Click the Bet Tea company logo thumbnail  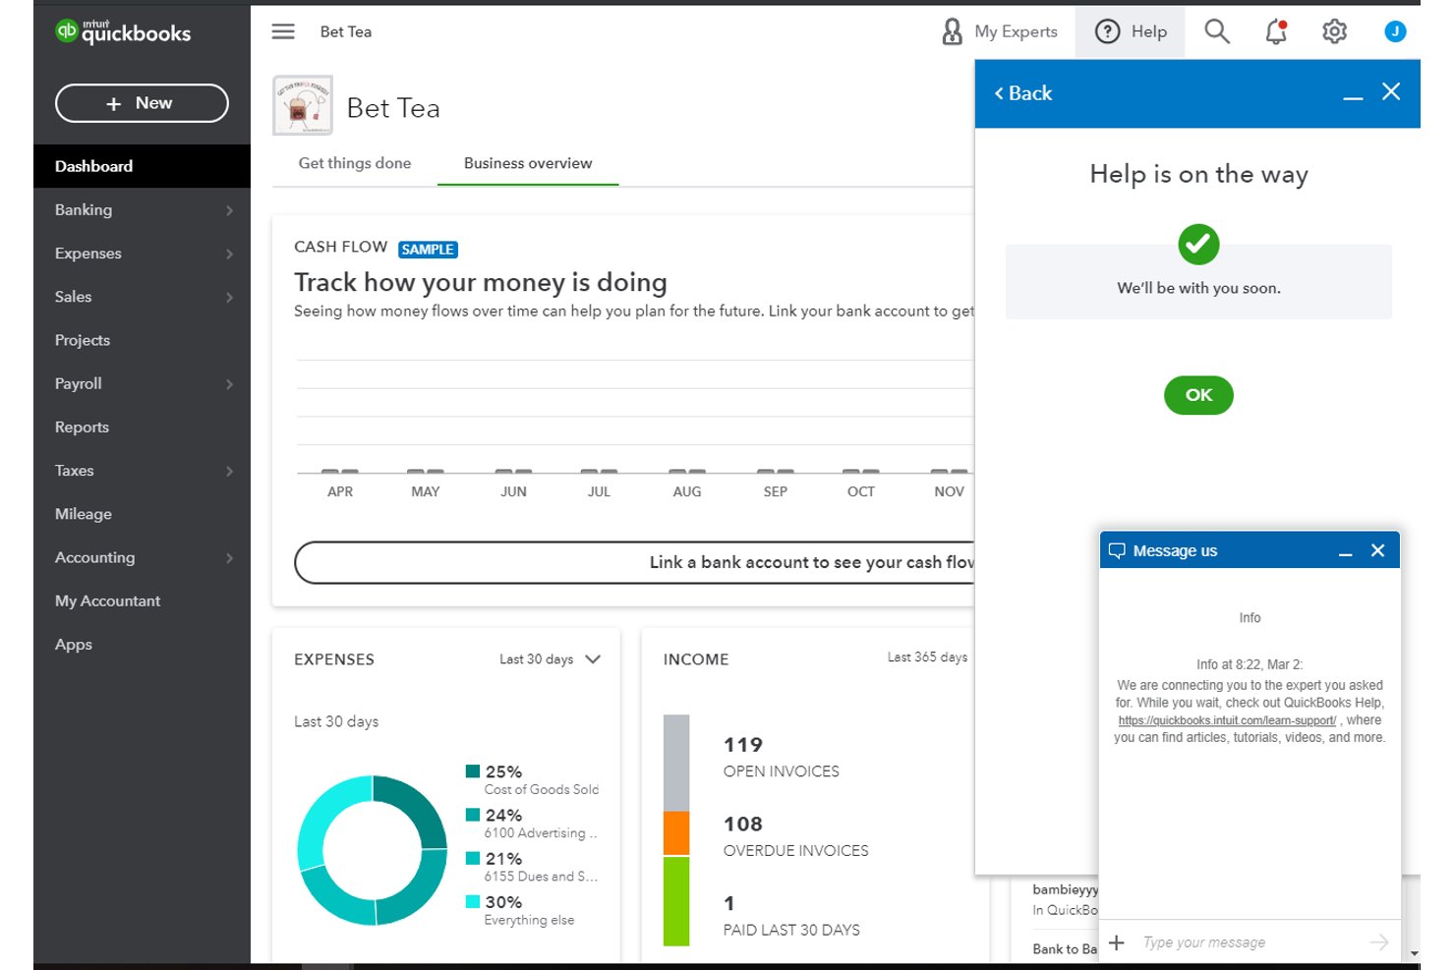click(303, 105)
